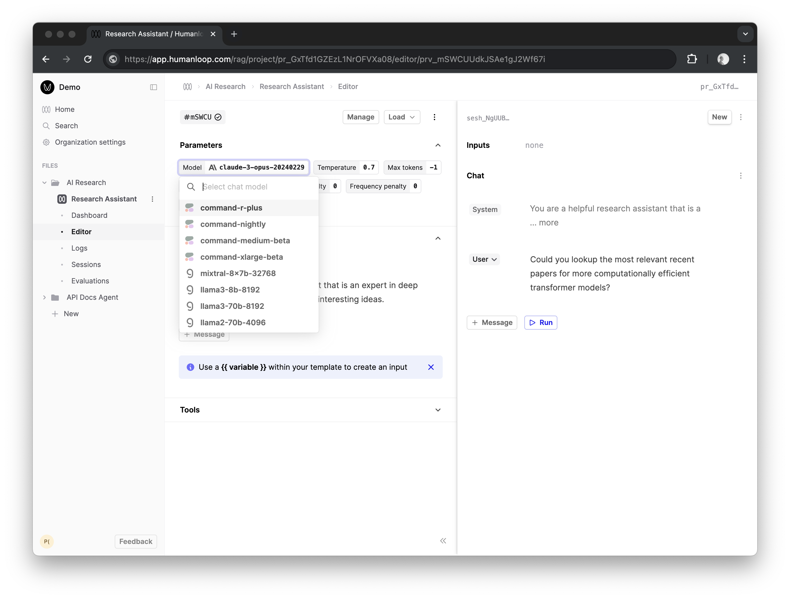Open the Logs page

(79, 248)
